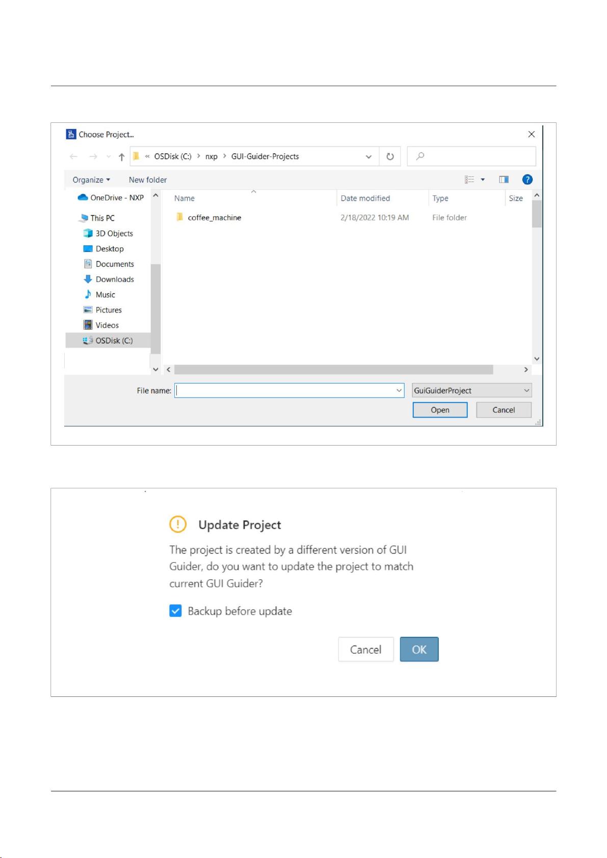This screenshot has height=858, width=607.
Task: Open the Organize menu
Action: 91,179
